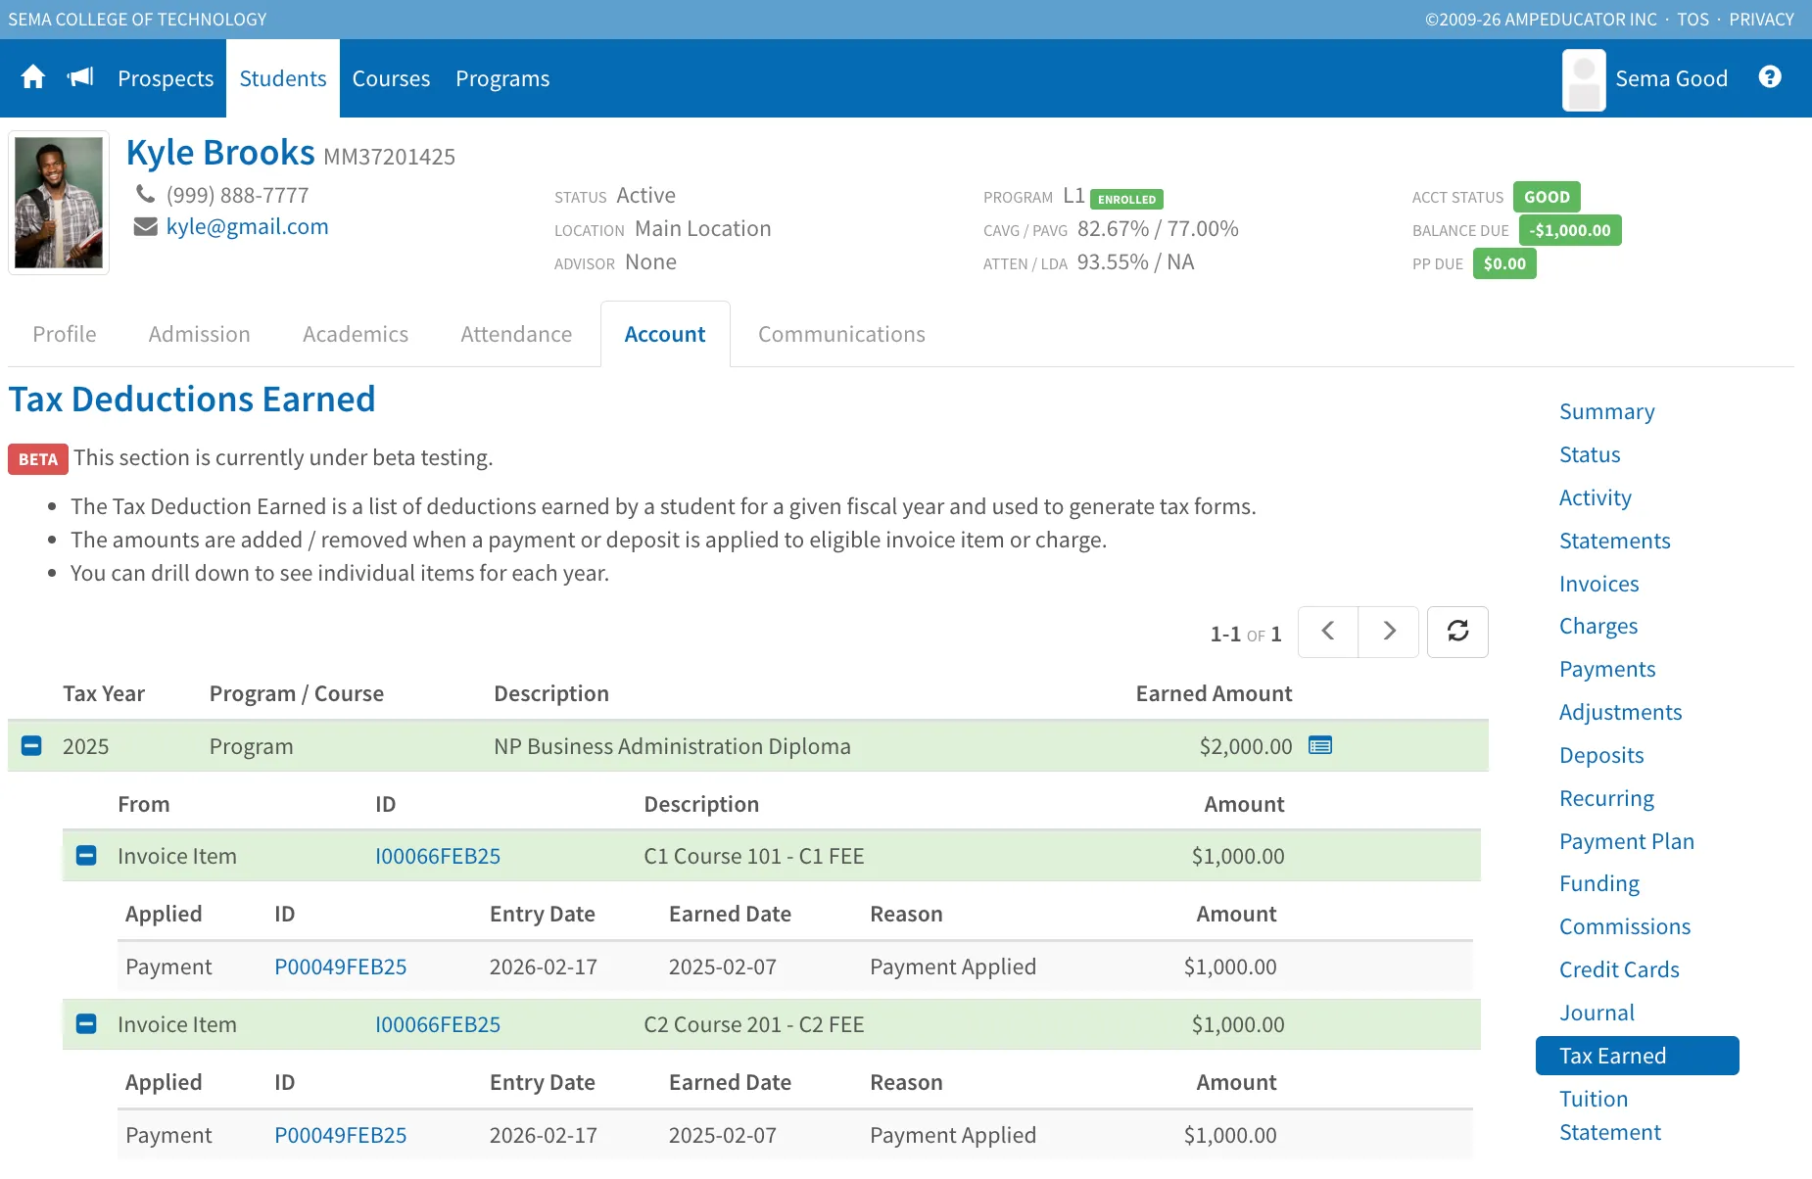1812x1179 pixels.
Task: Switch to the Attendance tab
Action: coord(516,334)
